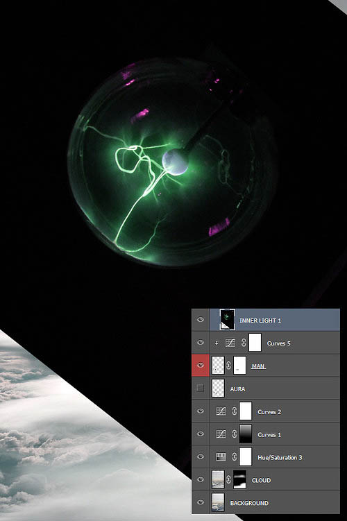Click the mask link icon on MAN layer
Viewport: 347px width, 521px height.
click(x=228, y=366)
